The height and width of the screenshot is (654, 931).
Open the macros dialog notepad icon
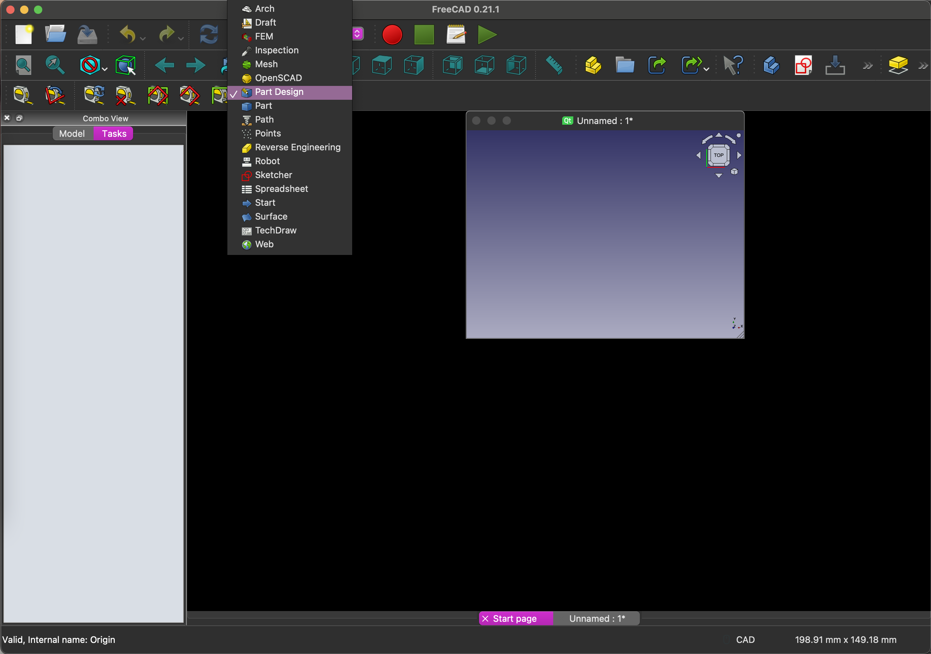(456, 34)
